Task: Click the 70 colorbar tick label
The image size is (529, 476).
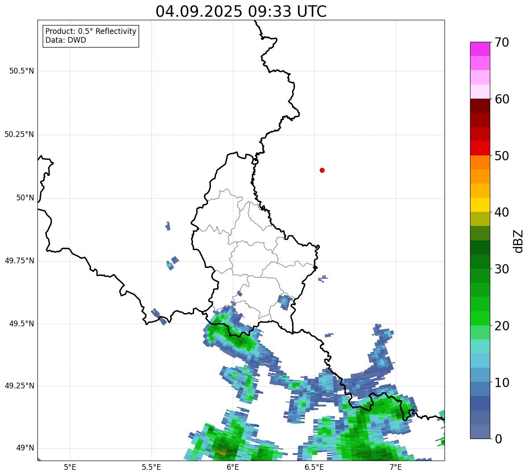Action: [x=502, y=42]
